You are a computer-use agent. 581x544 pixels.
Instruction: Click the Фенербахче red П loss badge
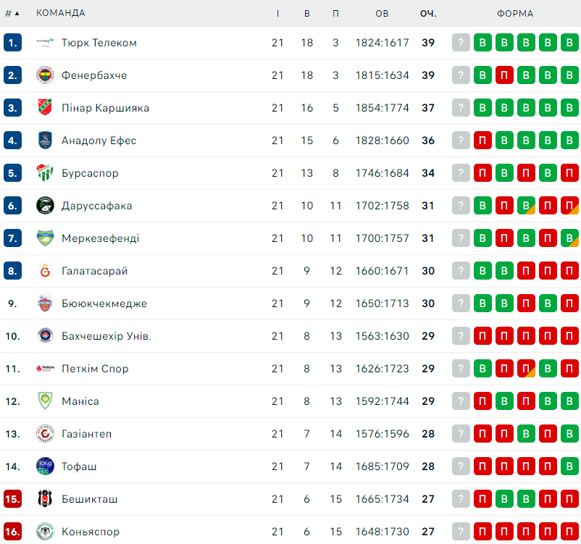click(504, 75)
